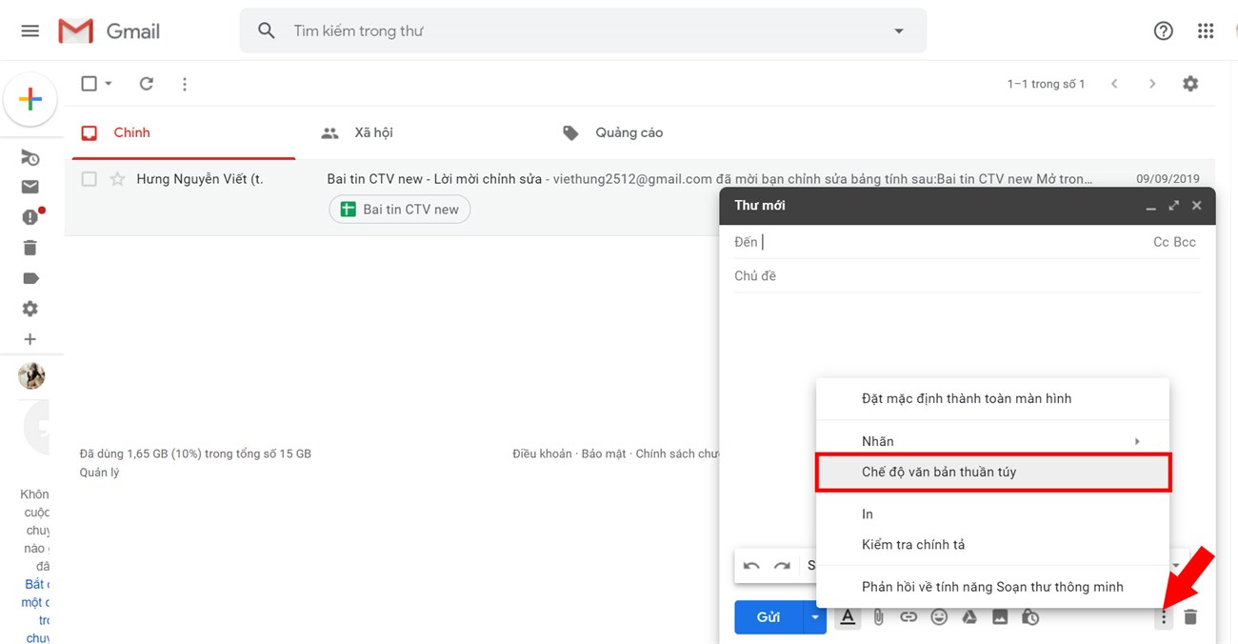Click the Chủ đề subject field

click(967, 276)
